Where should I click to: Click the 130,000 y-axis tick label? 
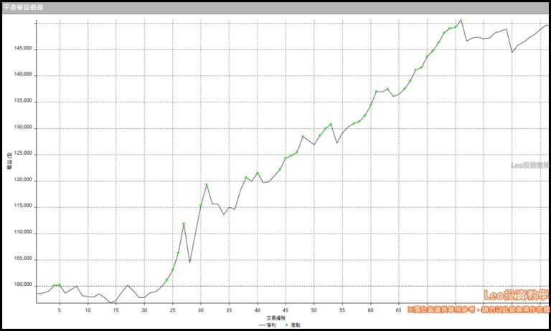tap(24, 128)
